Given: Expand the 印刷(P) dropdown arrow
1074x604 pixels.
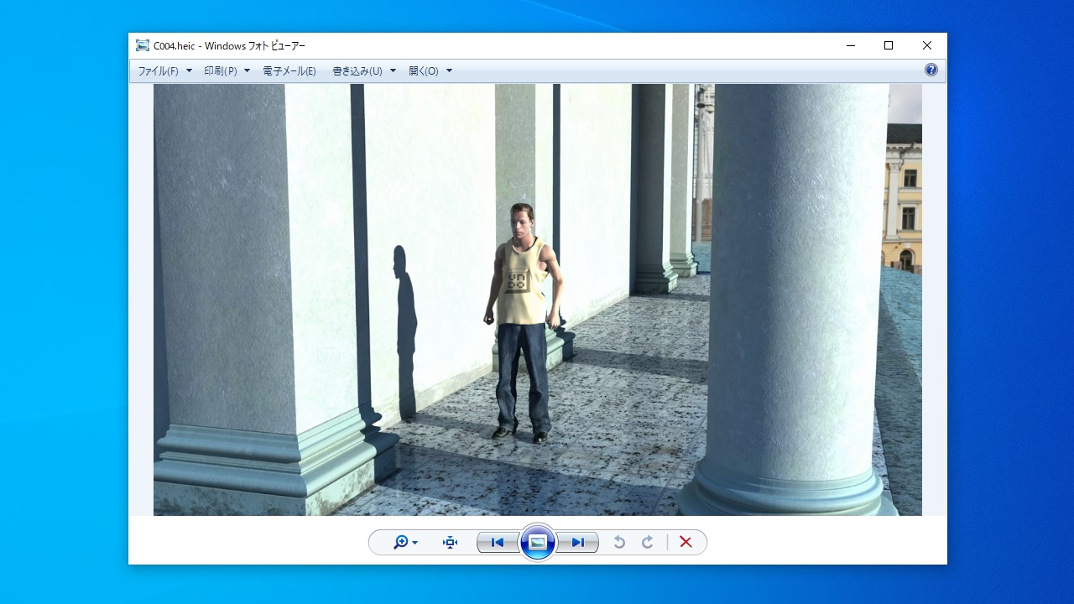Looking at the screenshot, I should pyautogui.click(x=247, y=71).
